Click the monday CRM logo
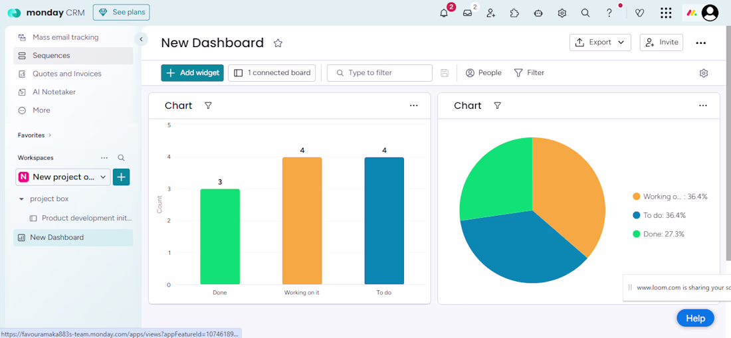This screenshot has width=731, height=338. coord(46,13)
